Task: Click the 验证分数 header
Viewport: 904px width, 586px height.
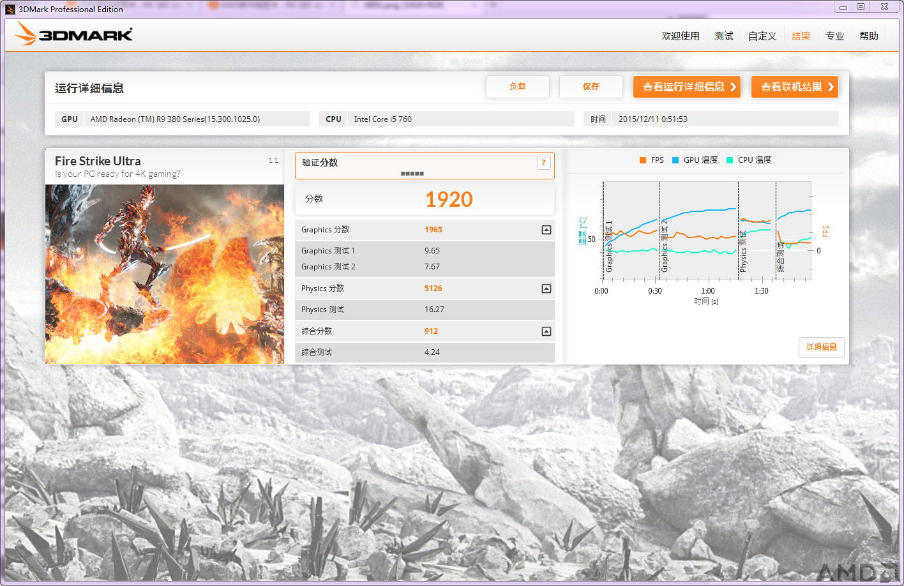Action: pos(320,163)
